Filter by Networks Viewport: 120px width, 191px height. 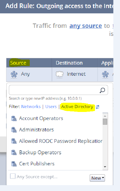coord(31,107)
